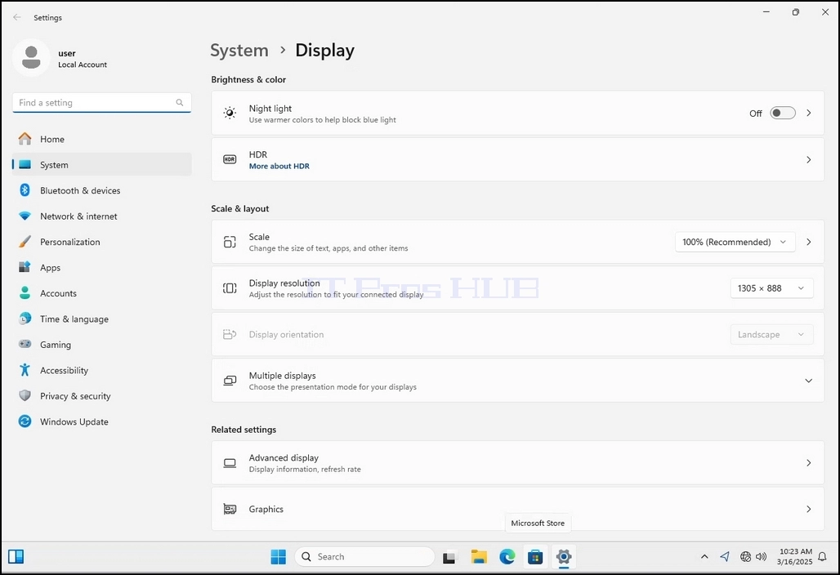This screenshot has height=575, width=840.
Task: Open the volume speaker tray icon
Action: (x=762, y=557)
